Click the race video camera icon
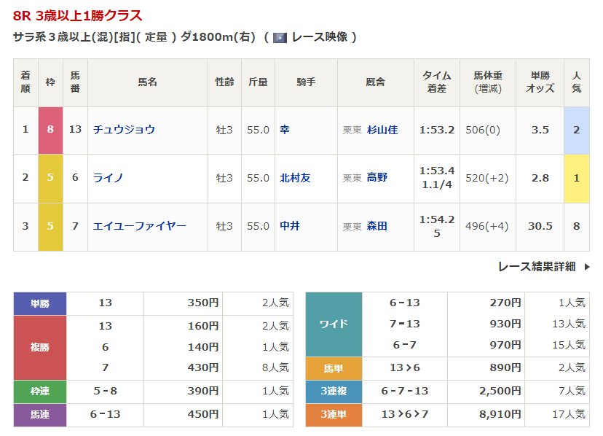 [280, 37]
